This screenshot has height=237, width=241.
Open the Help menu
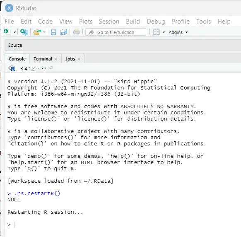click(224, 22)
